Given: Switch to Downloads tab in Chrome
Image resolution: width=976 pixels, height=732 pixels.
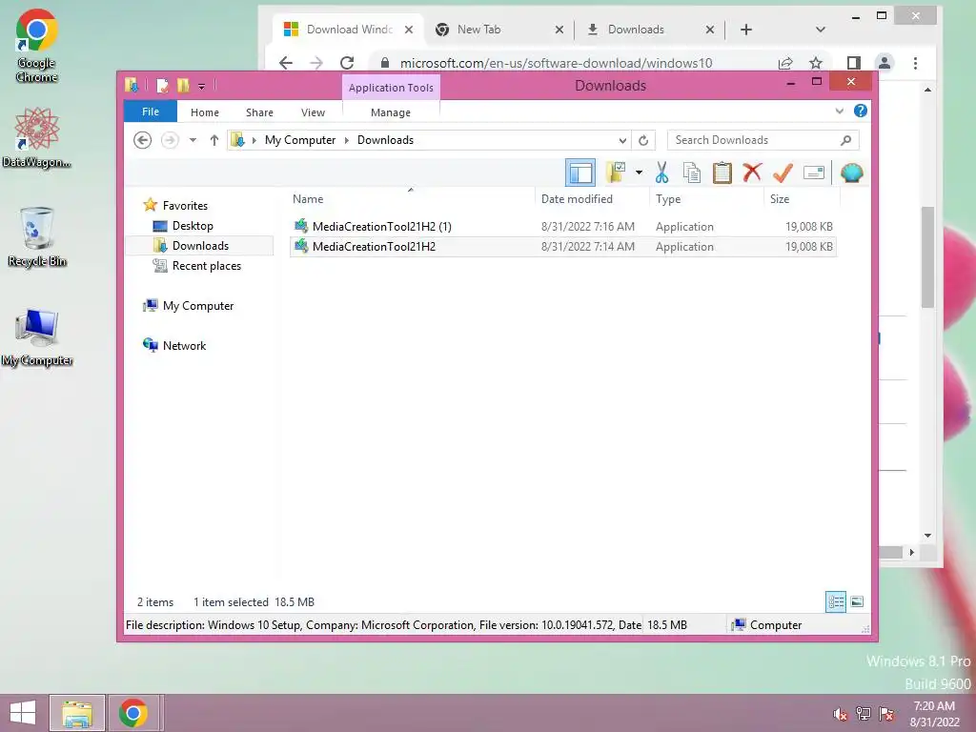Looking at the screenshot, I should (x=636, y=30).
